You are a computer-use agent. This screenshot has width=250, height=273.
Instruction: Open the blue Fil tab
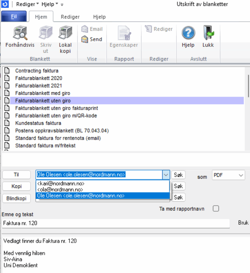tap(14, 17)
